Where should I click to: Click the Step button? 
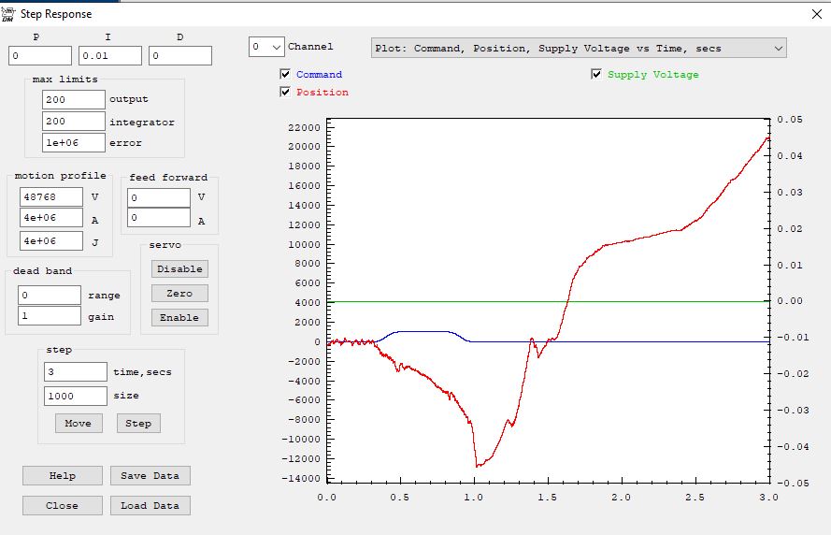138,424
